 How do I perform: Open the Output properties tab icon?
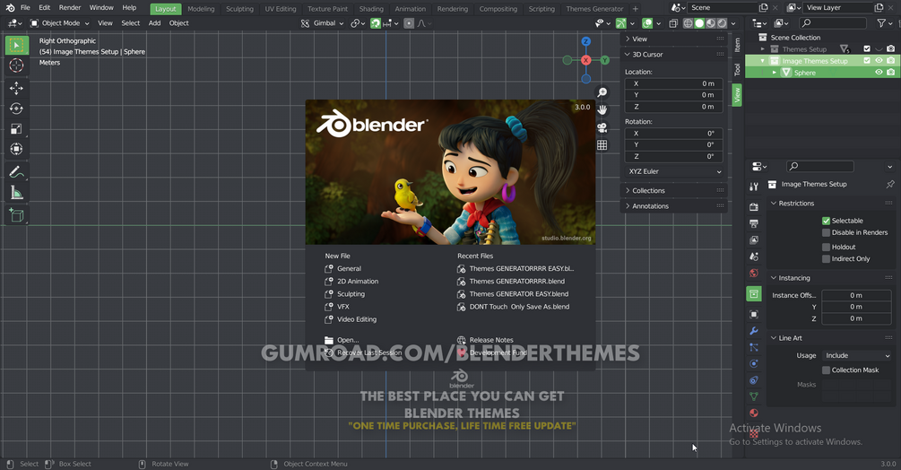pyautogui.click(x=754, y=223)
